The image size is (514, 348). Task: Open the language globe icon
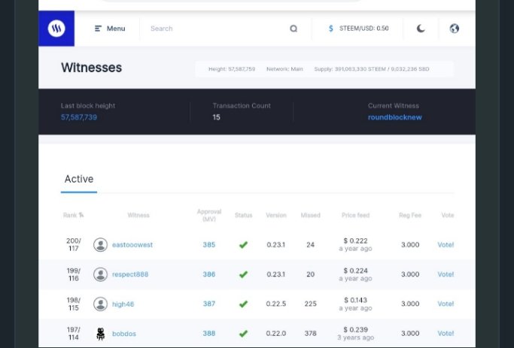455,29
